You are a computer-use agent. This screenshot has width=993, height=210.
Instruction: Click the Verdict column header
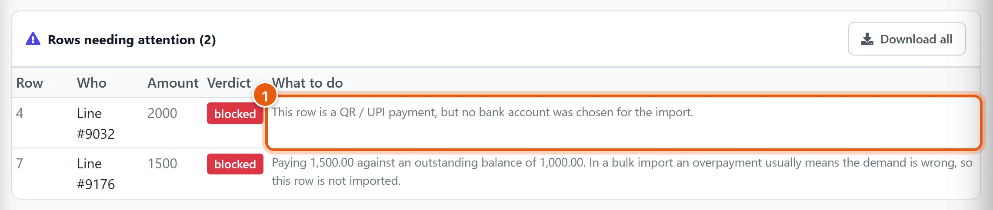pyautogui.click(x=229, y=83)
